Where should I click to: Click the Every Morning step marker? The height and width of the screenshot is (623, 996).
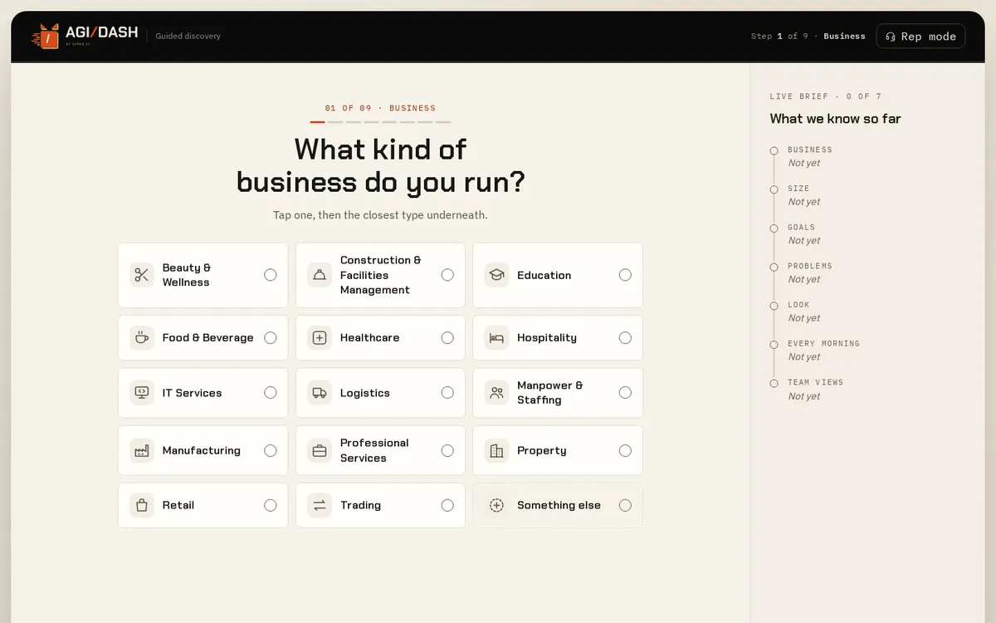tap(774, 344)
